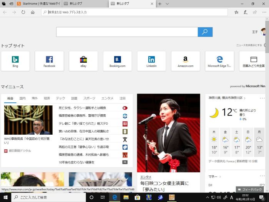Click the home button in toolbar

tap(33, 12)
